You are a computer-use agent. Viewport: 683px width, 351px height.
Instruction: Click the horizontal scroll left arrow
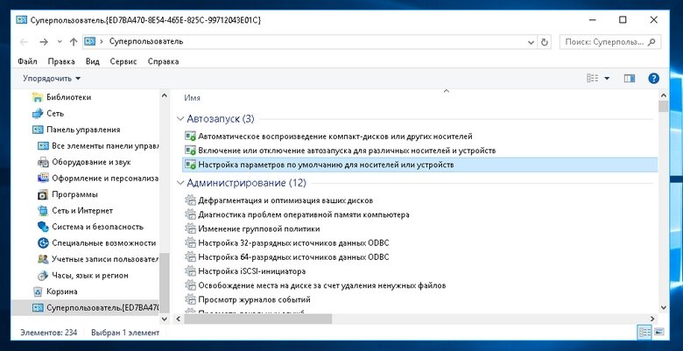[178, 319]
